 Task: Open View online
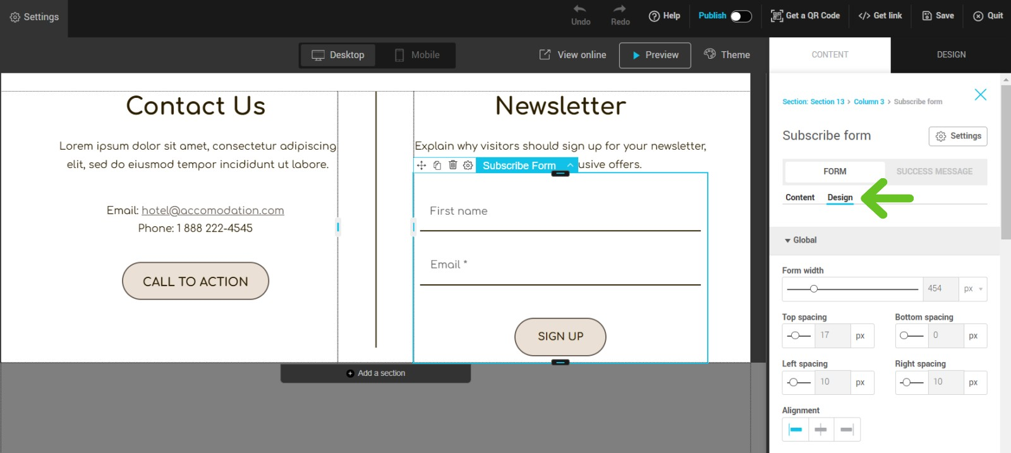pyautogui.click(x=572, y=55)
